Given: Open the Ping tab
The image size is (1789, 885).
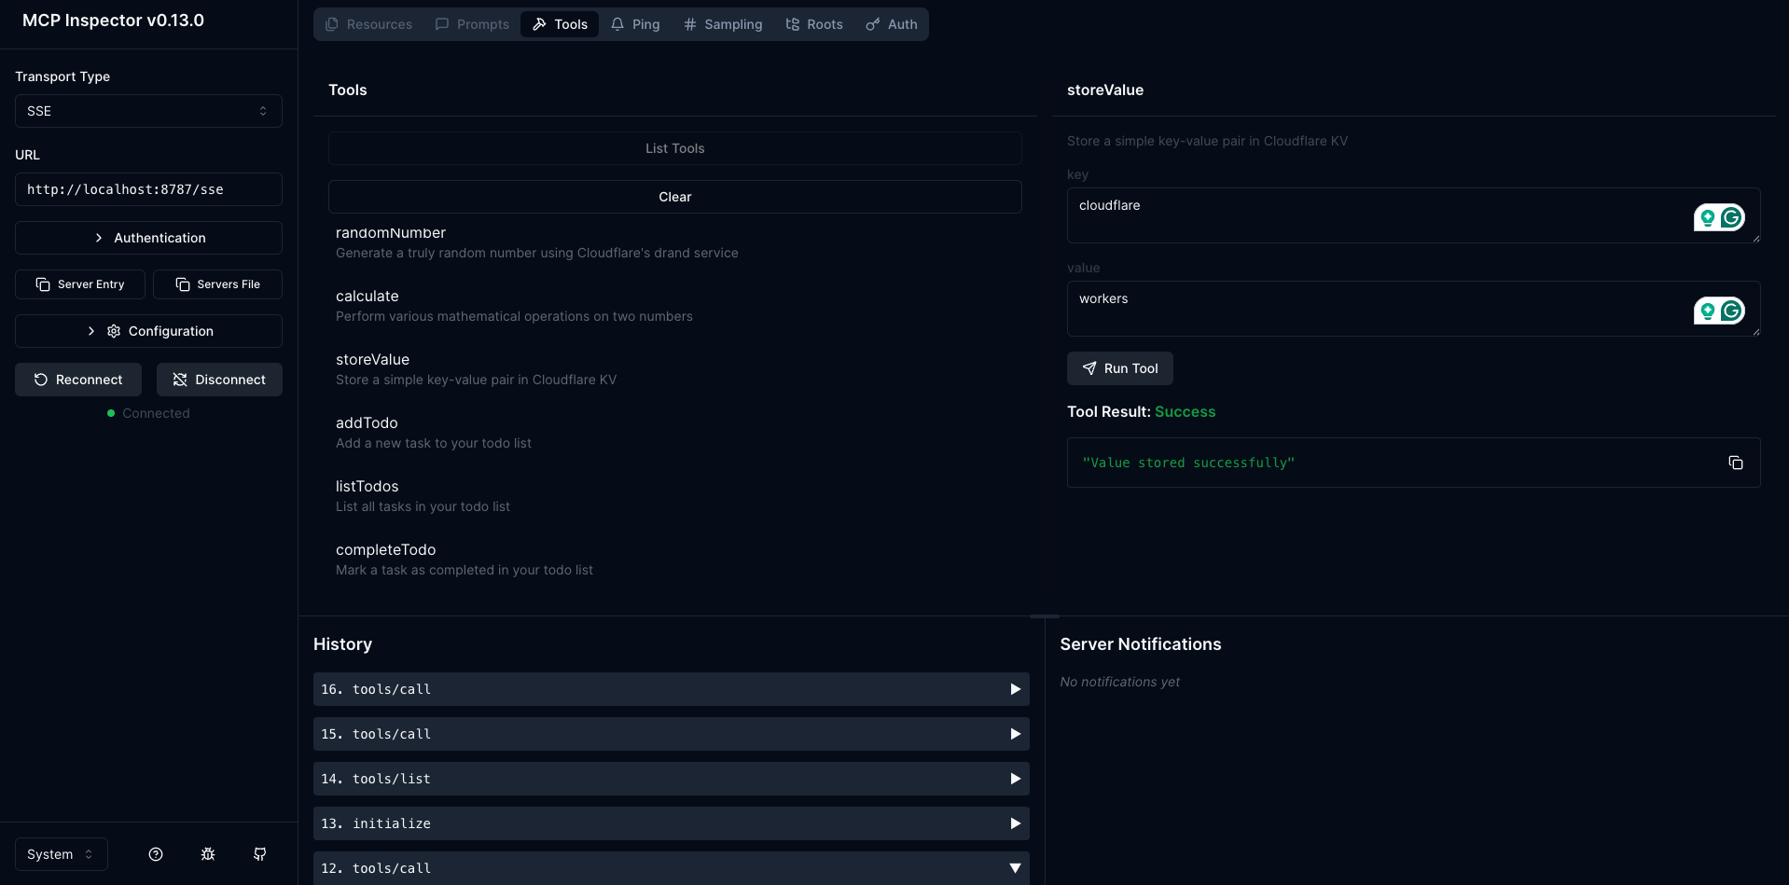Looking at the screenshot, I should pyautogui.click(x=635, y=24).
